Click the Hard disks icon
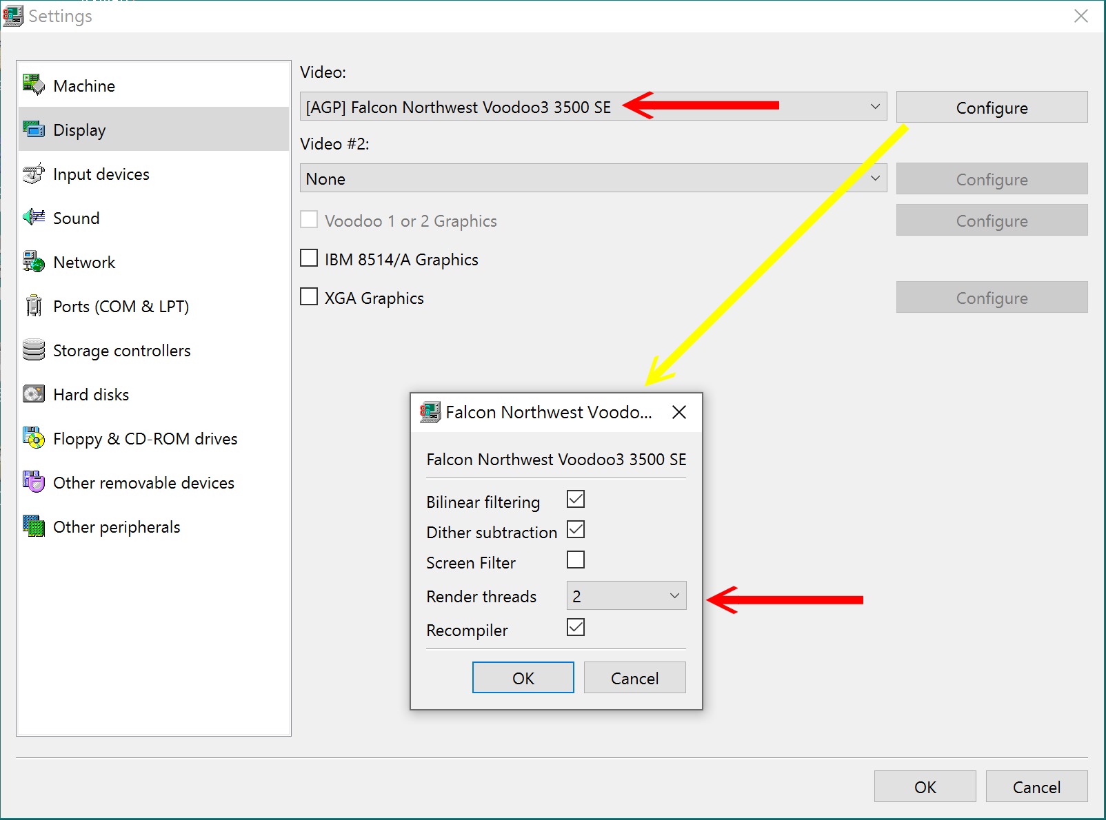 34,393
